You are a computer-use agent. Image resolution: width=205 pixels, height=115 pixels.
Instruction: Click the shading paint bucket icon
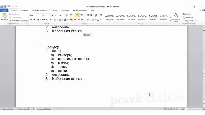tap(93, 20)
